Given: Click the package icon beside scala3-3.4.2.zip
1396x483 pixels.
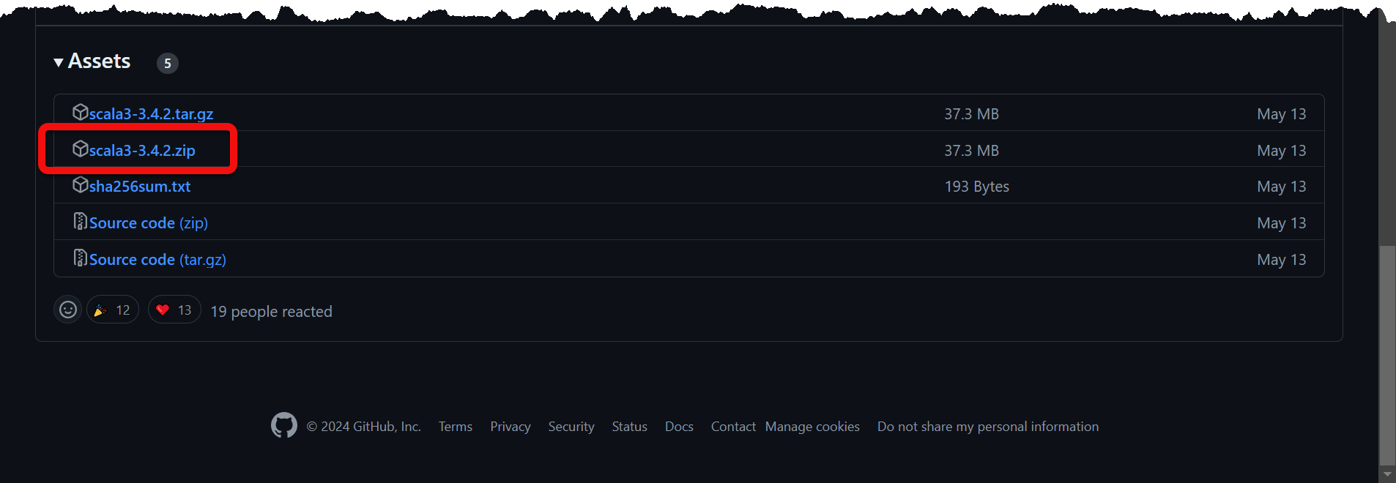Looking at the screenshot, I should coord(80,149).
